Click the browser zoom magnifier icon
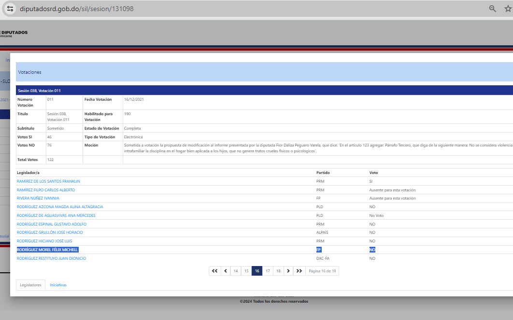Image resolution: width=513 pixels, height=320 pixels. [x=493, y=9]
